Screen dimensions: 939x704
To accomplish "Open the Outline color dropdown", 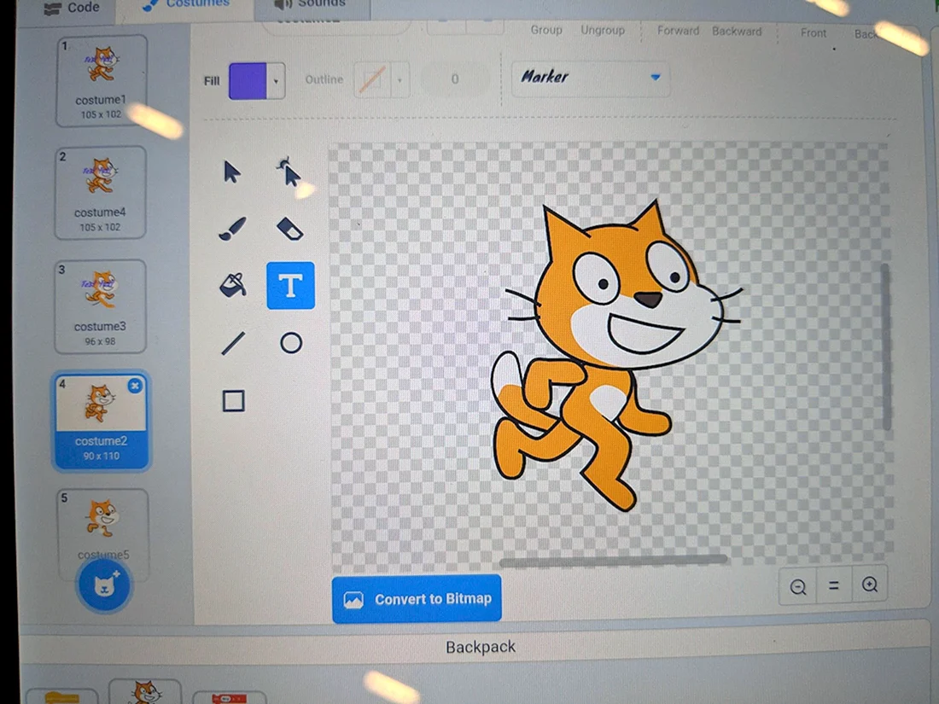I will tap(400, 79).
